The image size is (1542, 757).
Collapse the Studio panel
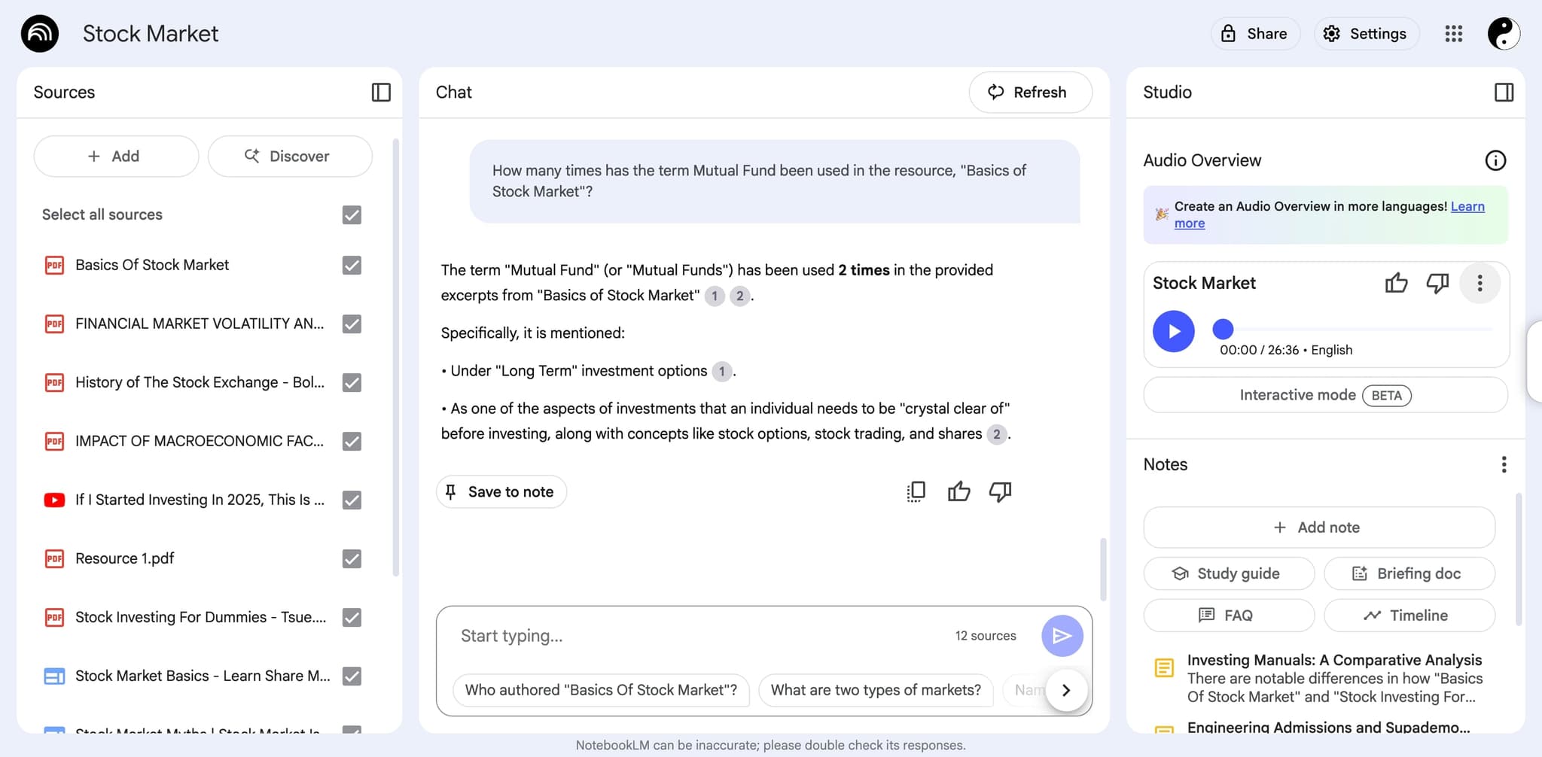(1504, 93)
